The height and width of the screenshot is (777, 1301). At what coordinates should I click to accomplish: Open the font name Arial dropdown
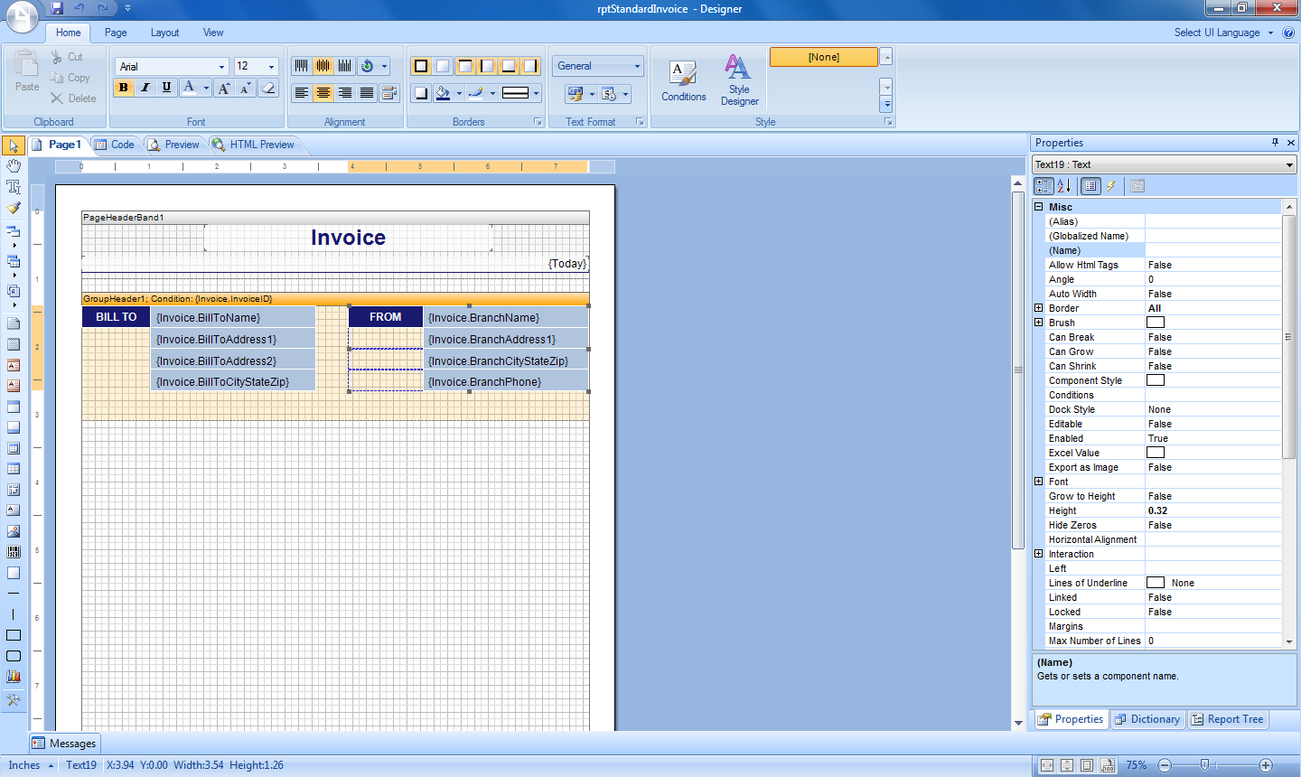(x=221, y=67)
